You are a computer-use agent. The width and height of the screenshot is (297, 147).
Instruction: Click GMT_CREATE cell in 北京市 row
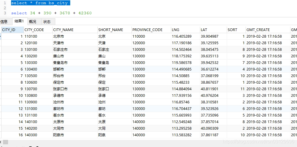click(268, 36)
